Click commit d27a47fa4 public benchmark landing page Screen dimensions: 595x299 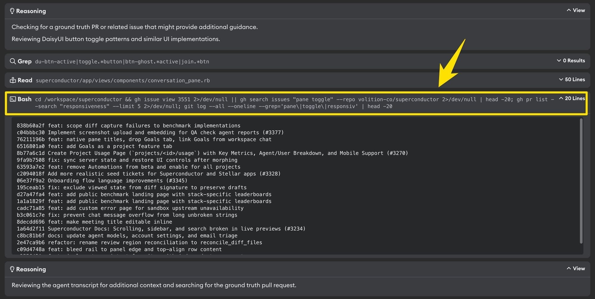144,194
